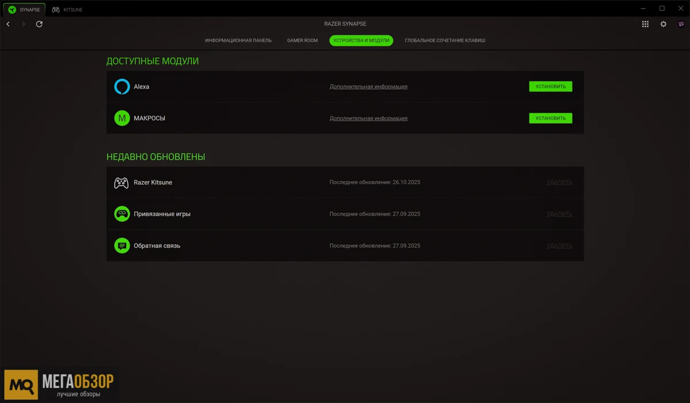
Task: Click Удалить for Razer Kitsune
Action: [x=559, y=182]
